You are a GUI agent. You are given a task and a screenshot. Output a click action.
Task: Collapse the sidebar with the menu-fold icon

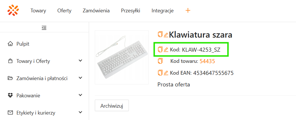[44, 28]
